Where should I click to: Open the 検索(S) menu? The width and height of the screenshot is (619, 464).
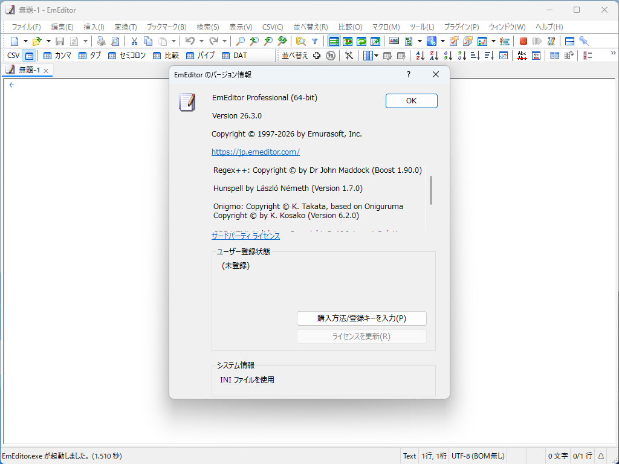click(x=208, y=27)
